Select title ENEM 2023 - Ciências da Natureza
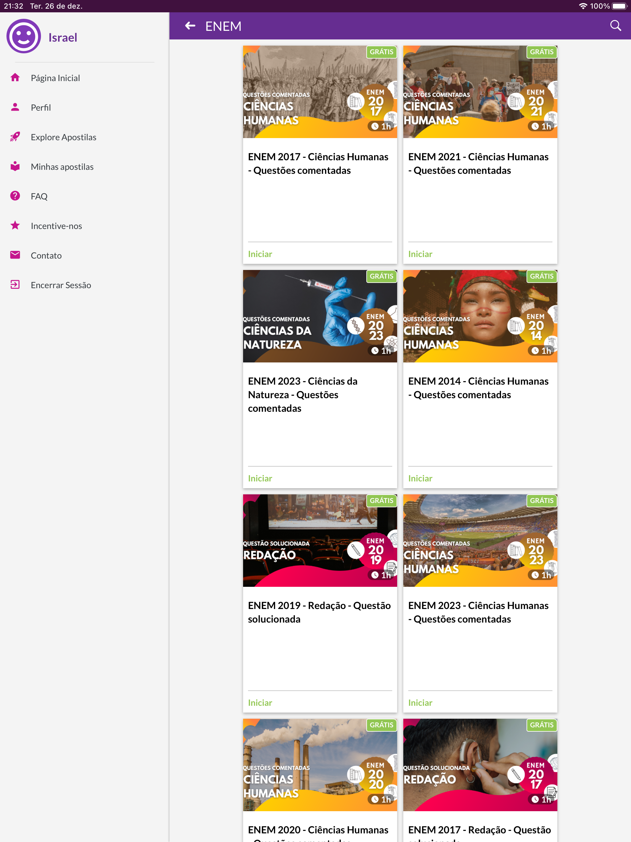The image size is (631, 842). [303, 394]
